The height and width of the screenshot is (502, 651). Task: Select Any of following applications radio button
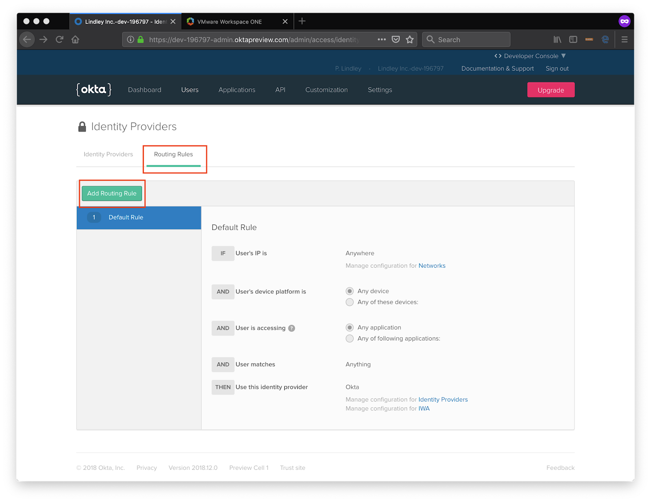pyautogui.click(x=350, y=338)
